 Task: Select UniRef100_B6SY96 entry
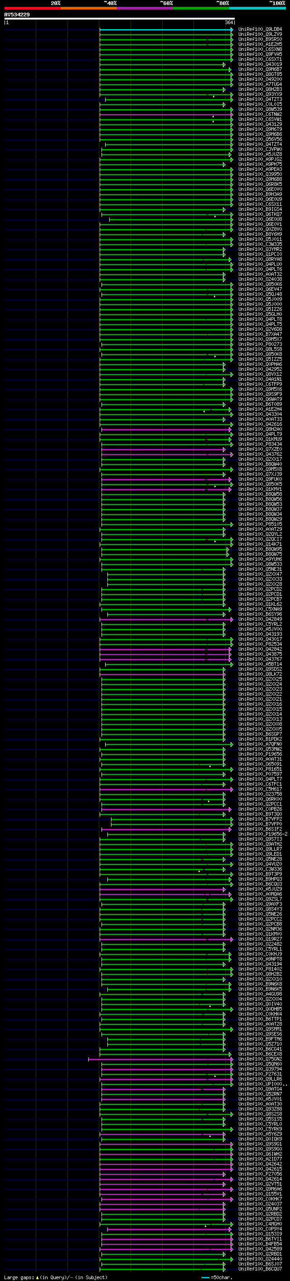pyautogui.click(x=260, y=614)
